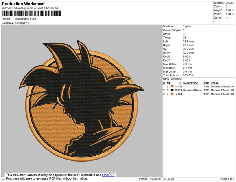Click the trims value '28'
This screenshot has width=236, height=182.
tap(184, 38)
